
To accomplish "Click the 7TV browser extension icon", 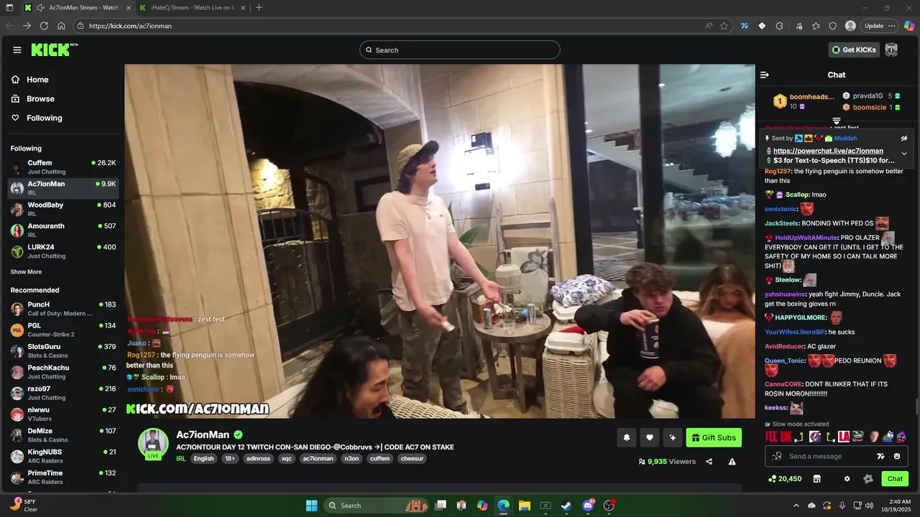I will (745, 26).
